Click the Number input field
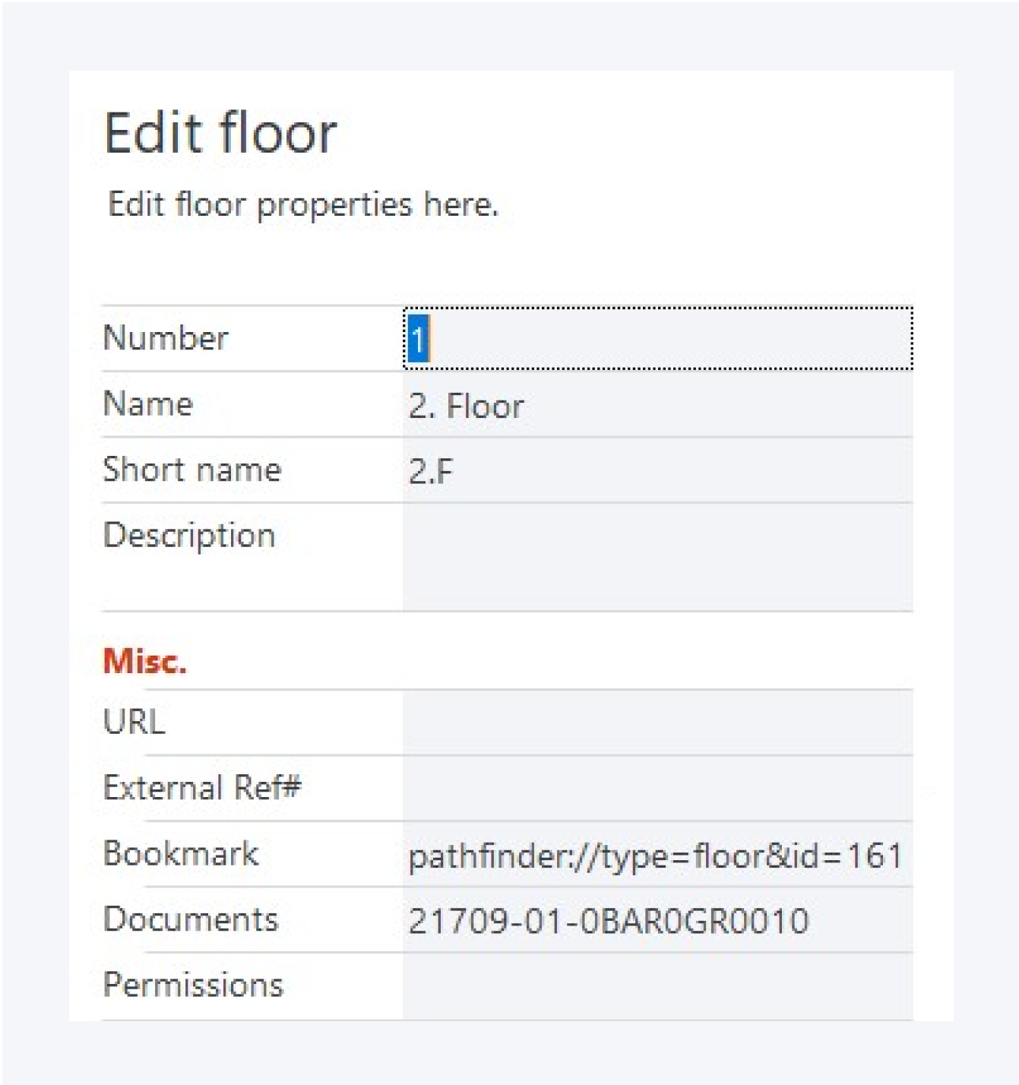 click(657, 339)
